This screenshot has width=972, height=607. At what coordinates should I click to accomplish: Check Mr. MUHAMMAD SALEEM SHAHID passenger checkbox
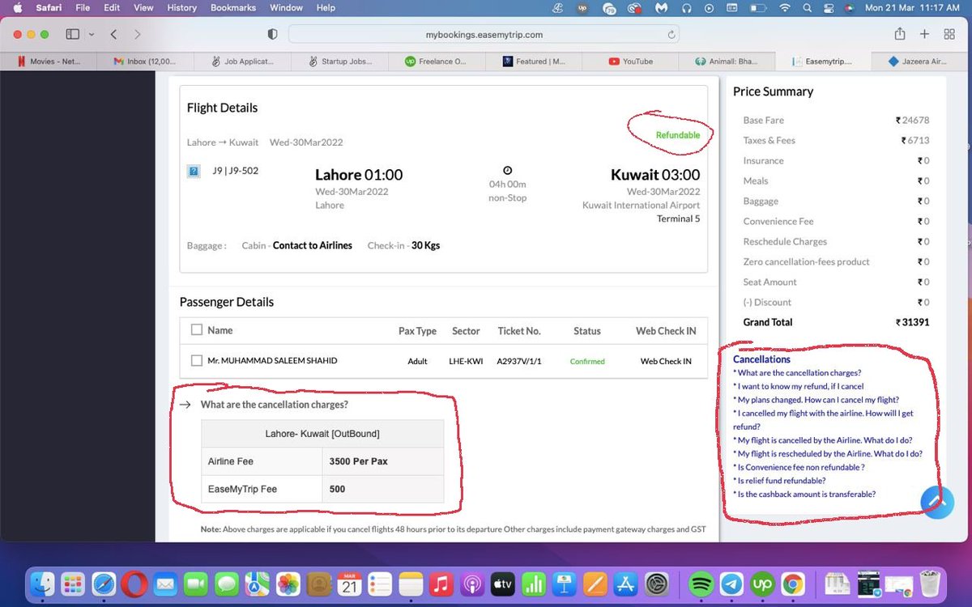(x=197, y=360)
